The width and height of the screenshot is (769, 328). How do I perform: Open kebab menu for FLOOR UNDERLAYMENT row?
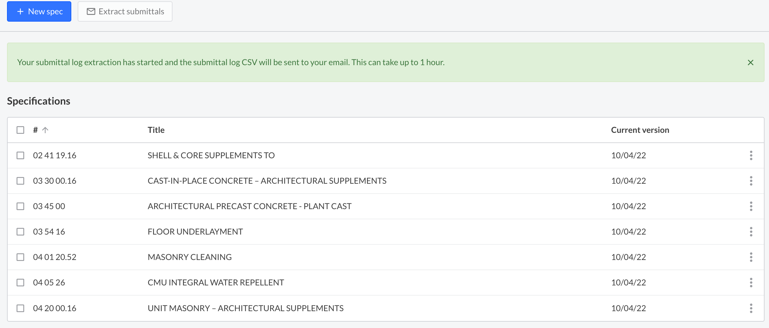point(751,232)
